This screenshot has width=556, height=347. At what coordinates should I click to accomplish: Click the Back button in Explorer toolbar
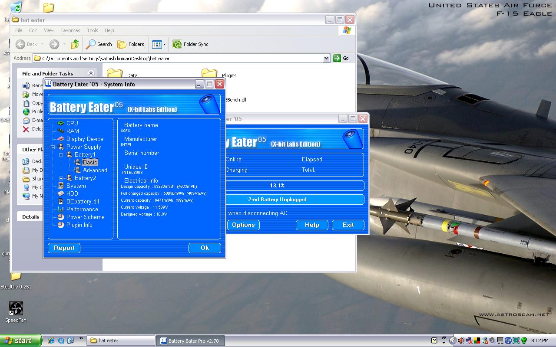coord(26,44)
